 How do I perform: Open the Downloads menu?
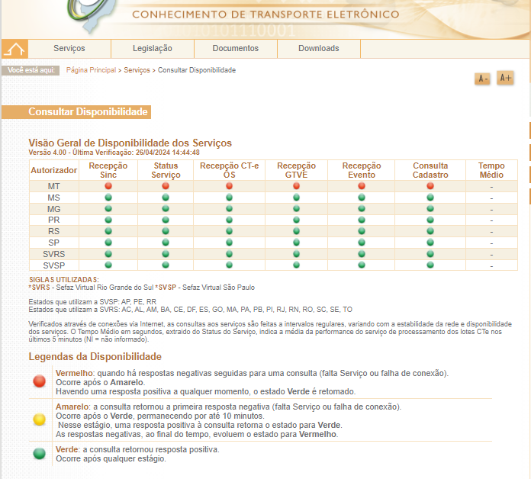(x=319, y=48)
